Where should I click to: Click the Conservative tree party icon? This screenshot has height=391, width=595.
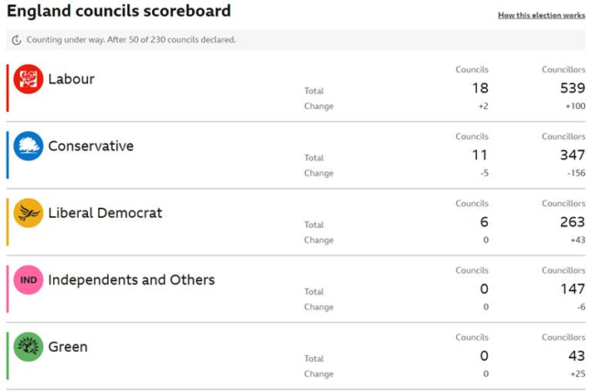28,147
